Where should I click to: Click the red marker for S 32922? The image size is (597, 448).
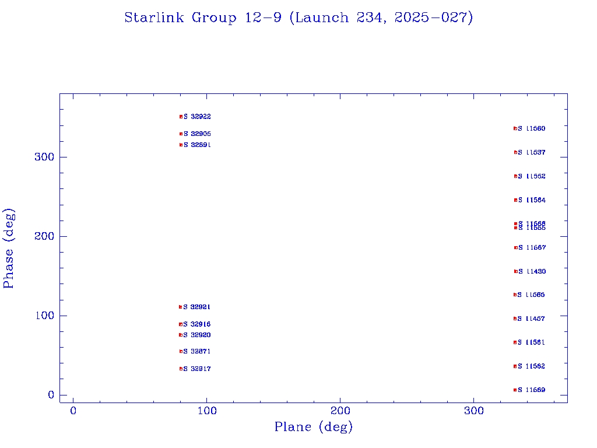point(181,117)
